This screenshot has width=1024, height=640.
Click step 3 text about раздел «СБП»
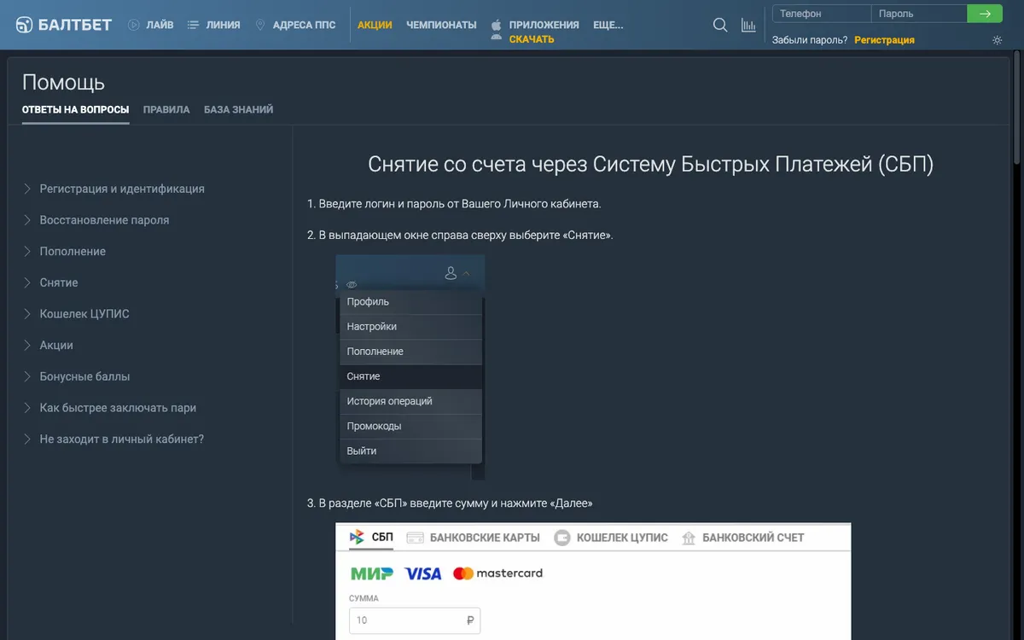(x=450, y=503)
